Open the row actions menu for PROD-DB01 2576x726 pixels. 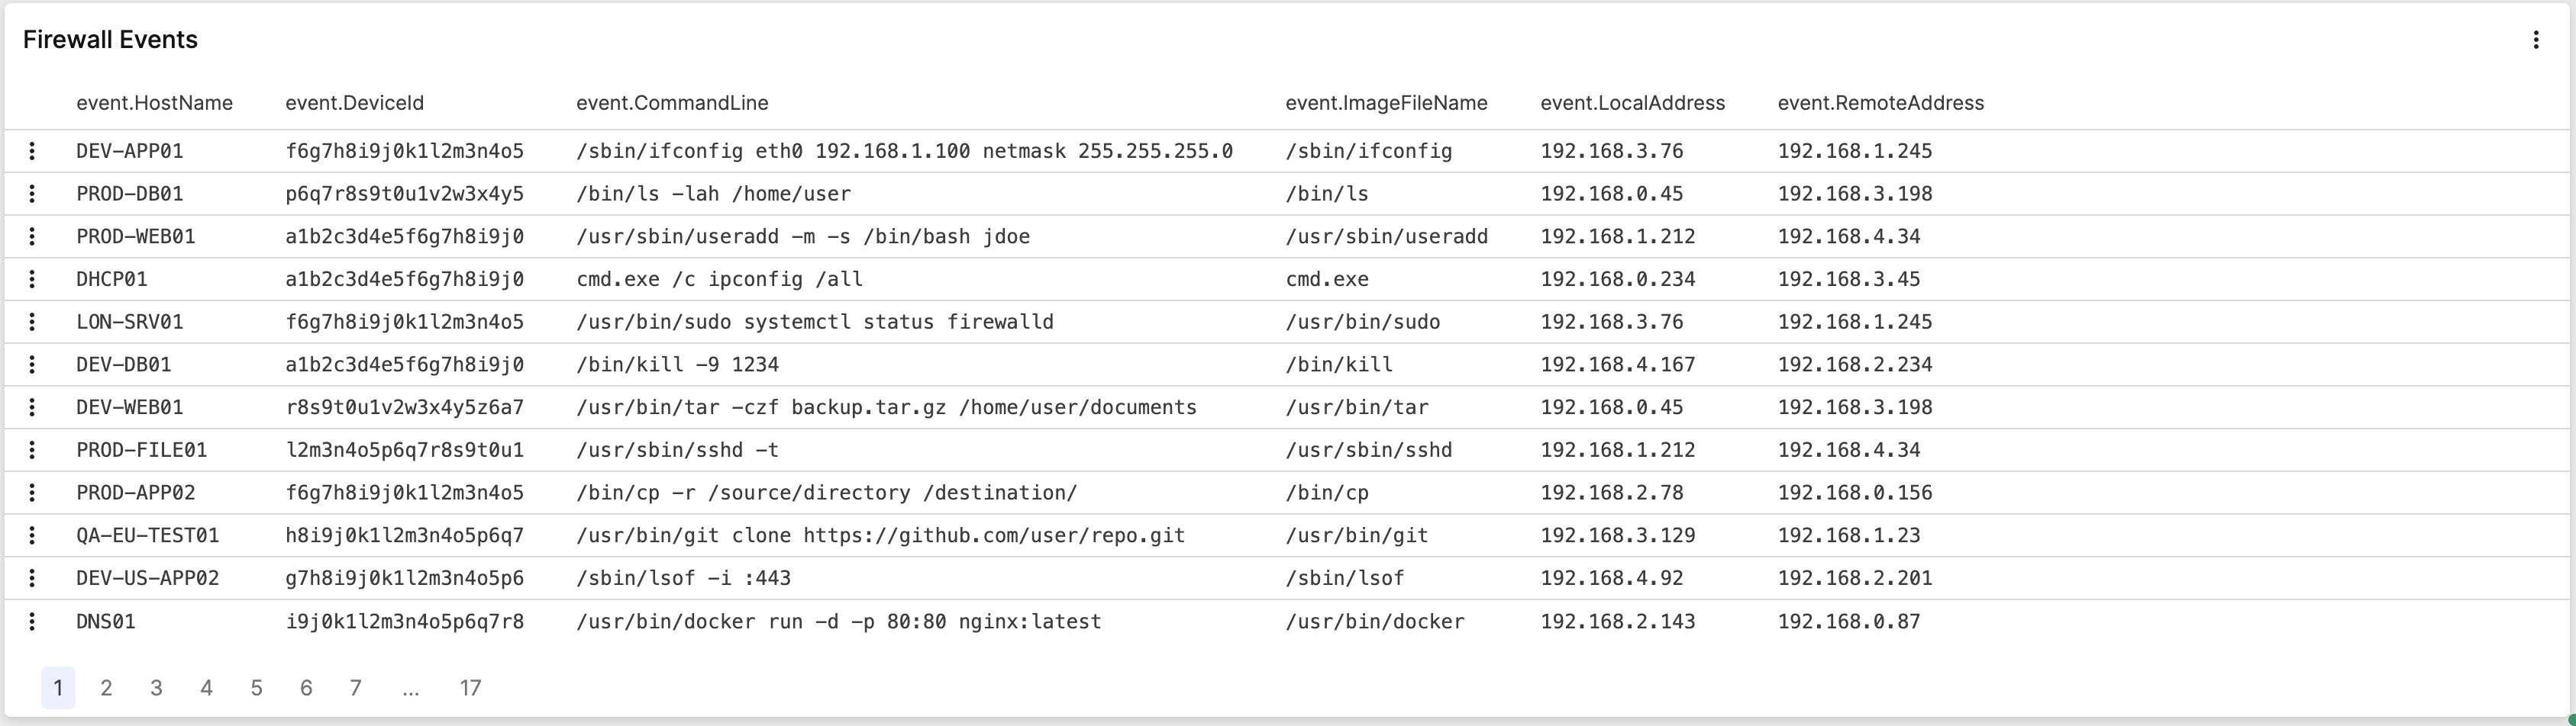coord(33,194)
